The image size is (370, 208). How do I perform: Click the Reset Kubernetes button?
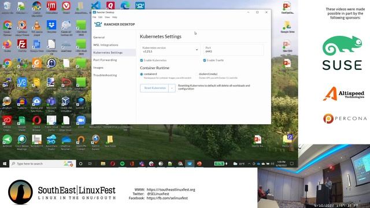coord(154,88)
